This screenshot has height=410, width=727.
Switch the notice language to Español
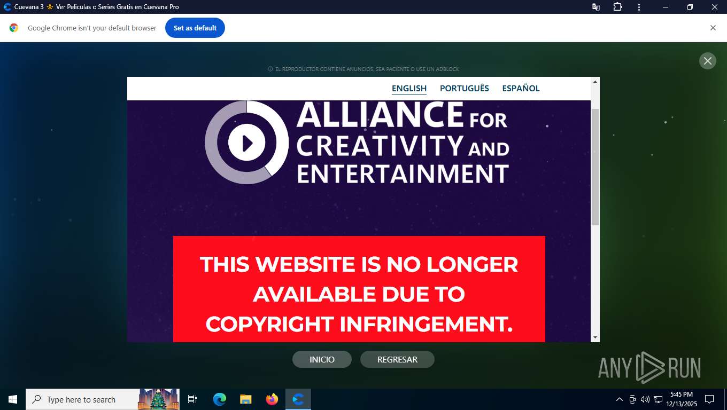(x=521, y=89)
